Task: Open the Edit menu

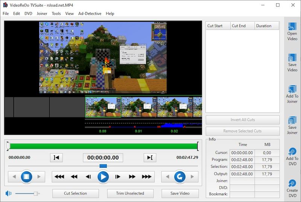Action: pos(17,14)
